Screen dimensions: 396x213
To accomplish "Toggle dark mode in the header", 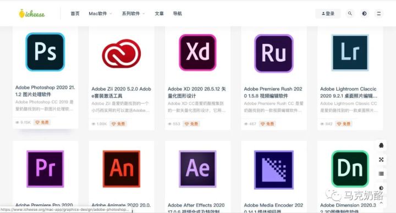I will tap(364, 13).
